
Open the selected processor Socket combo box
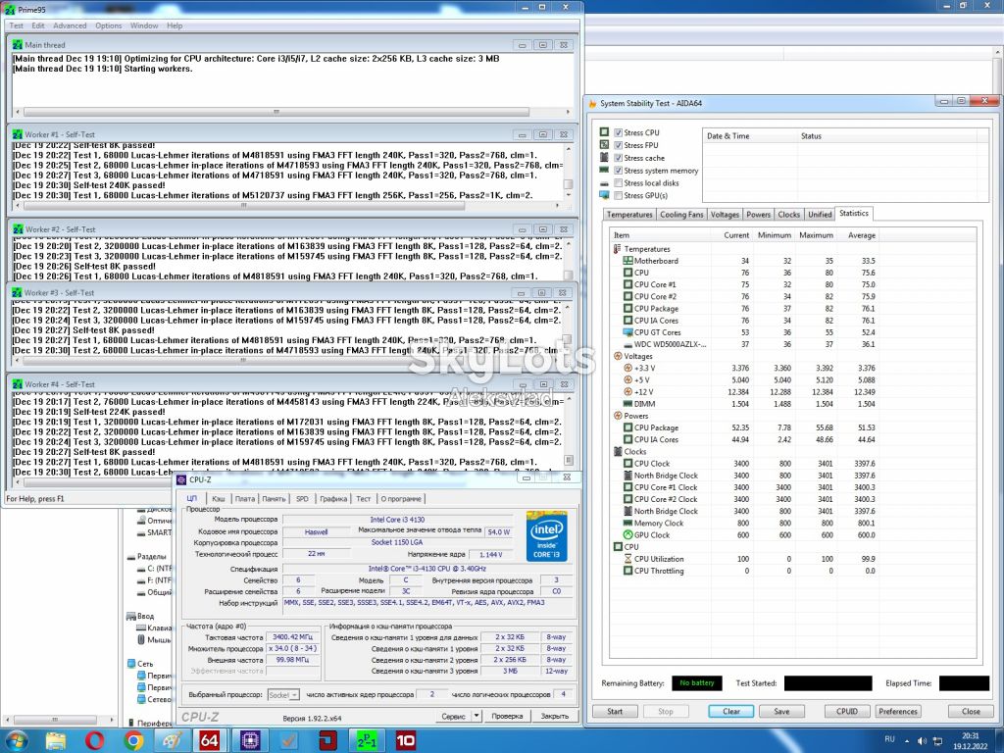[x=283, y=695]
